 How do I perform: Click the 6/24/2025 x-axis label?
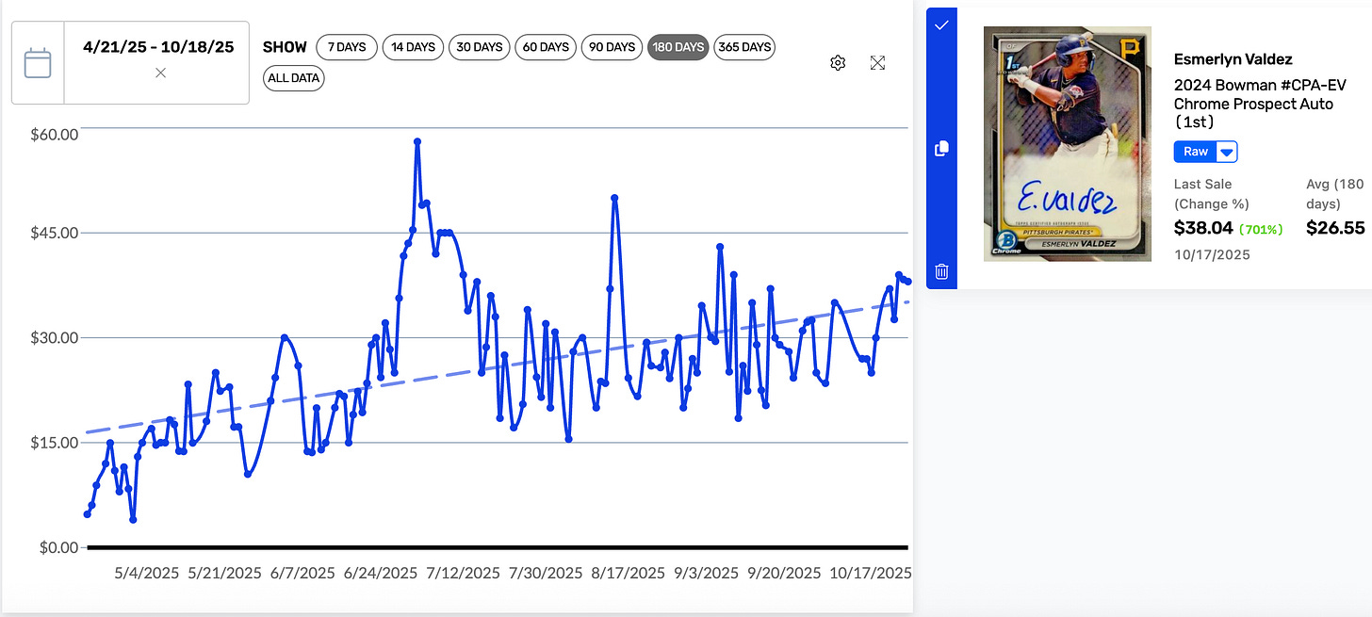click(381, 572)
